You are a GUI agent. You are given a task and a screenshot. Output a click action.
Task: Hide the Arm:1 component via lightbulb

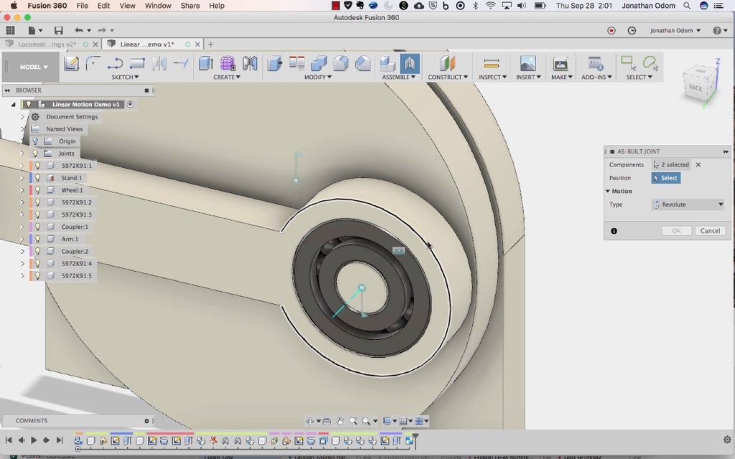(x=38, y=239)
